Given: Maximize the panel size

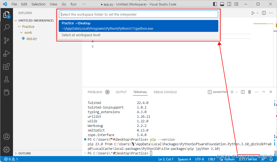Looking at the screenshot, I should [264, 92].
